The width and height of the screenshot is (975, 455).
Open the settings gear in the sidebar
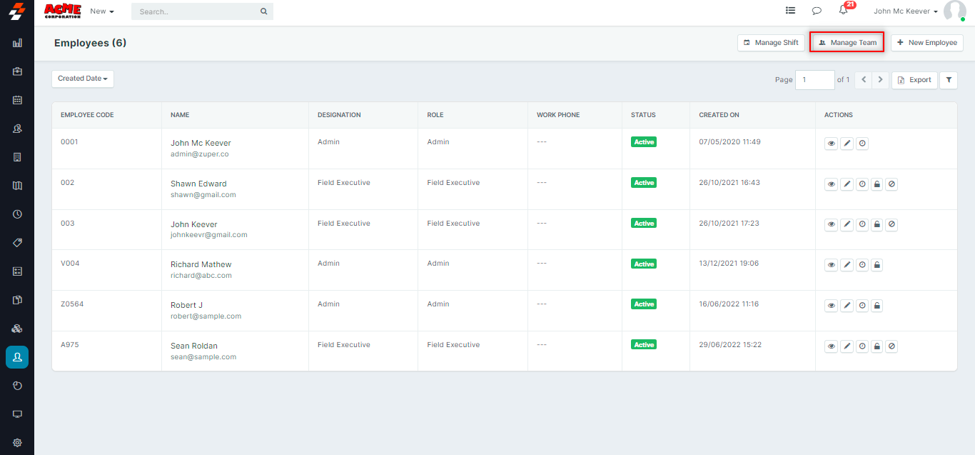point(17,443)
